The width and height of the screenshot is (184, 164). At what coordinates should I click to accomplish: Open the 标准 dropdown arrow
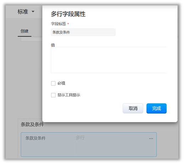point(33,12)
